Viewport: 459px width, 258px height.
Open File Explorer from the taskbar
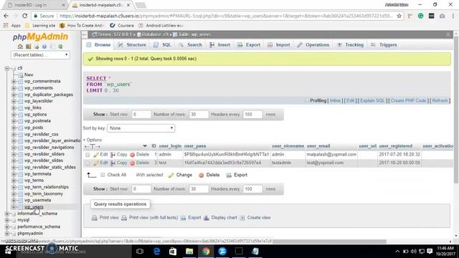pos(189,252)
